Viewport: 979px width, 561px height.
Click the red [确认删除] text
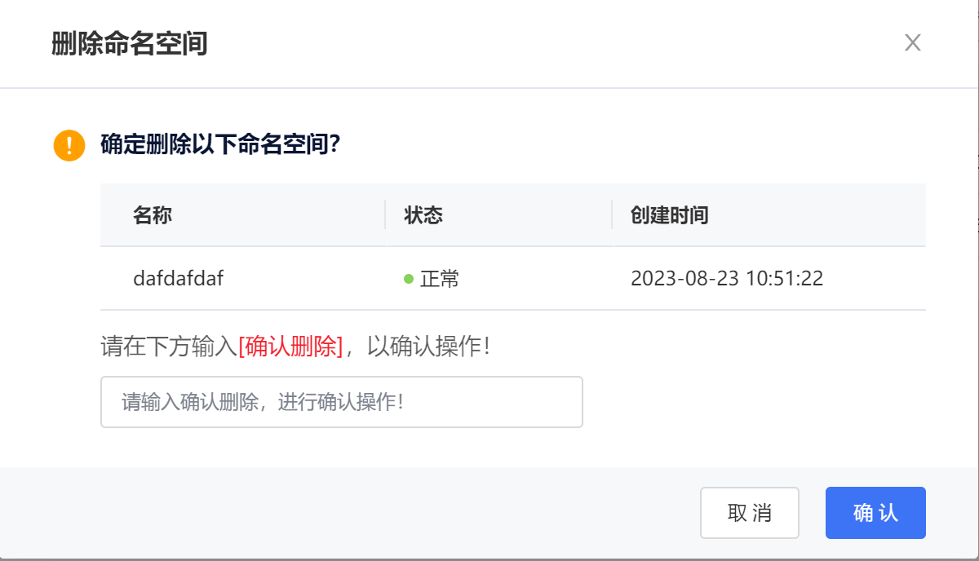[x=290, y=347]
